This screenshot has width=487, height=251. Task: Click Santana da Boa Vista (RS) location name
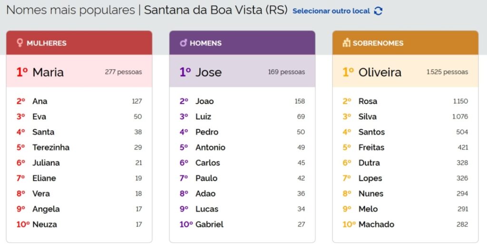pos(215,10)
